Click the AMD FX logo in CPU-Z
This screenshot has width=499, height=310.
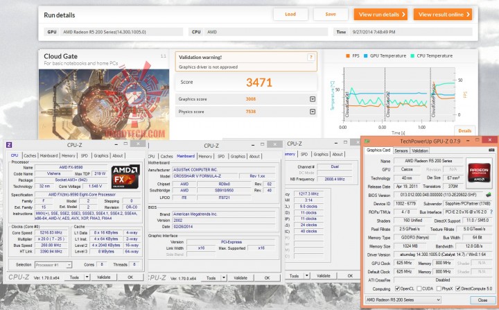tap(125, 177)
